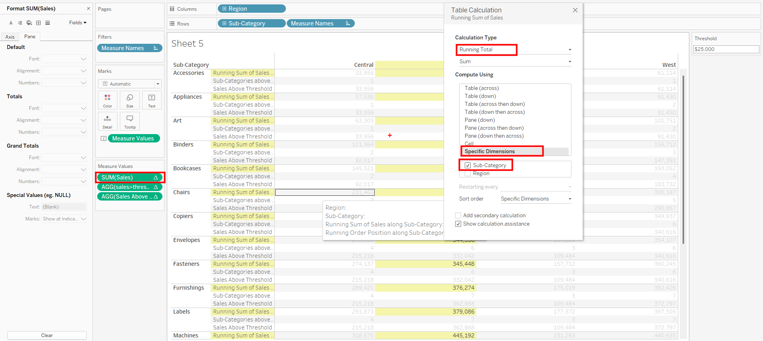Open the Sort order Specific Dimensions dropdown
The width and height of the screenshot is (763, 341).
[536, 199]
